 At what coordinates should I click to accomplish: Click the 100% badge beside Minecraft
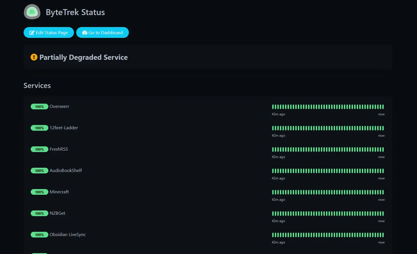39,192
